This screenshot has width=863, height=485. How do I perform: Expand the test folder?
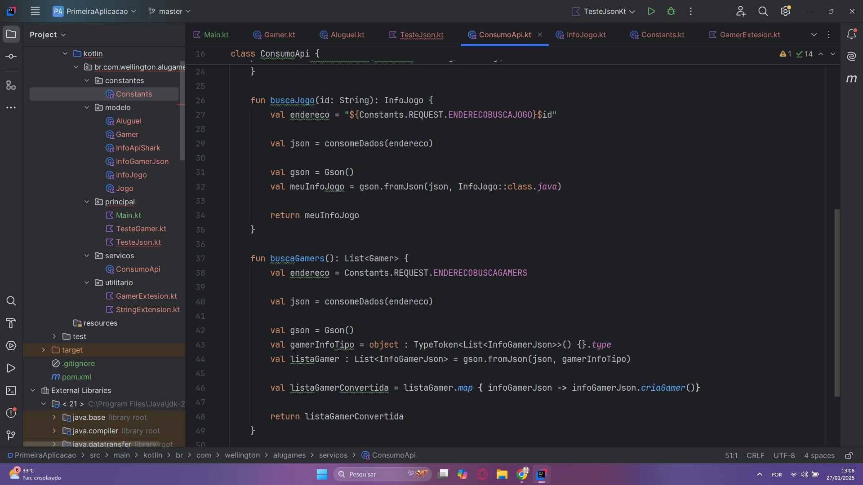[x=54, y=336]
